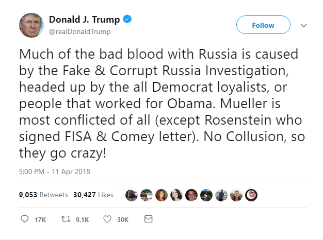Click the 30K likes count
This screenshot has height=240, width=323.
123,219
